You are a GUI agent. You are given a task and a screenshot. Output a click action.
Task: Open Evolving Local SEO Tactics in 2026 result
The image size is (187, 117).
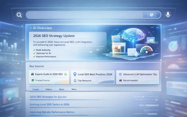50,105
